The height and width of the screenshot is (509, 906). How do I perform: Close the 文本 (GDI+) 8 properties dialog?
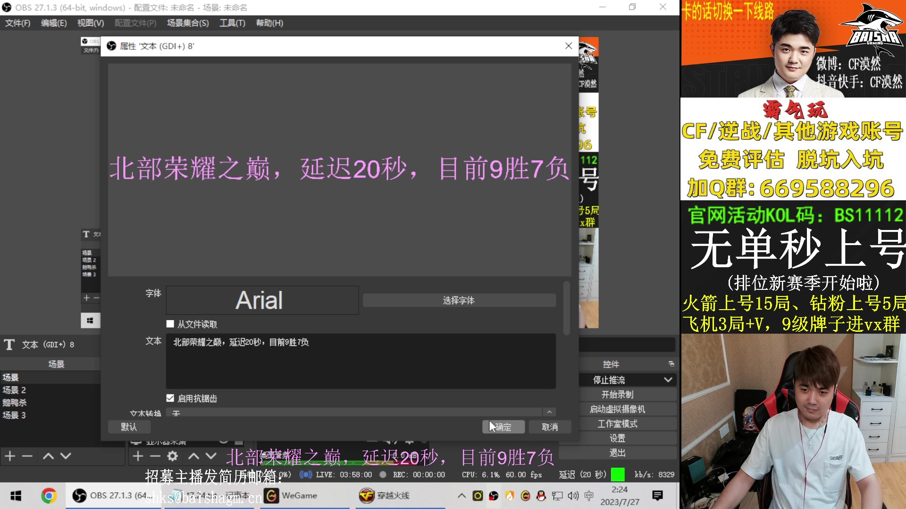[x=569, y=46]
